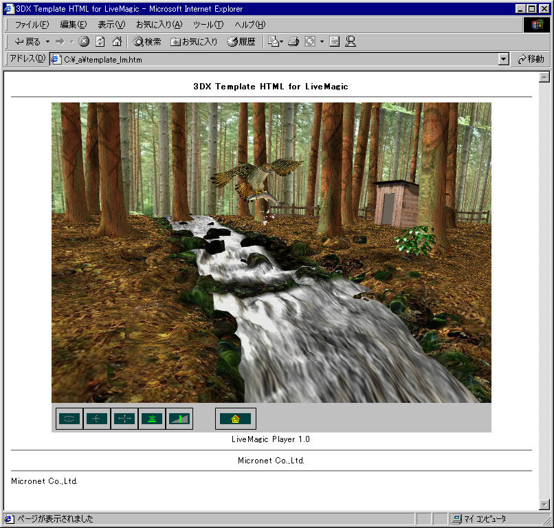554x528 pixels.
Task: Click the centered Micronet Co.,Ltd. text
Action: [271, 461]
